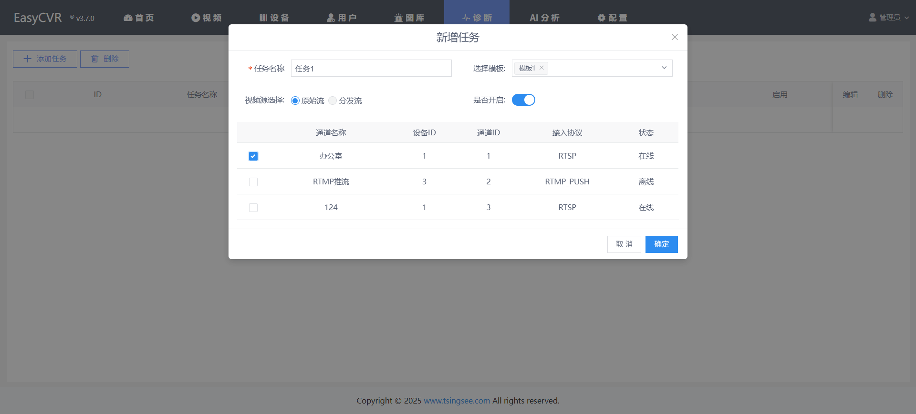Screen dimensions: 916x414
Task: Close the 新增任务 dialog
Action: [675, 37]
